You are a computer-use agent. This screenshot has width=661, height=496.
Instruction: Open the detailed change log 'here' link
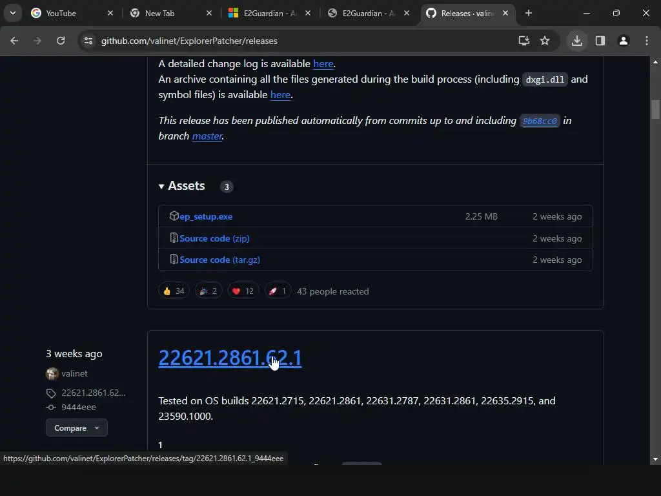click(323, 64)
